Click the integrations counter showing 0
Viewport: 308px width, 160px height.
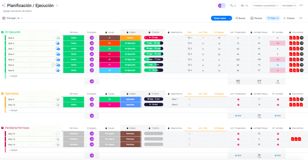pos(233,5)
